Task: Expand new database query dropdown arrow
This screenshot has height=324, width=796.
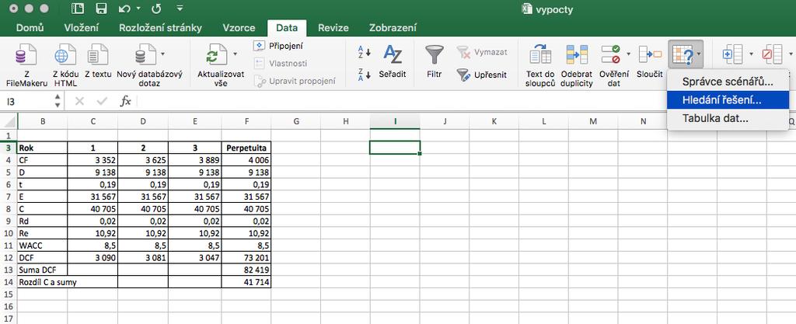Action: tap(162, 54)
